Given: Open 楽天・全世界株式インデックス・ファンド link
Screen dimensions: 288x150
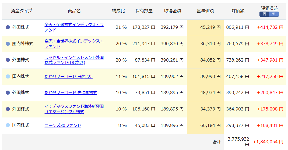Looking at the screenshot, I should (74, 44).
